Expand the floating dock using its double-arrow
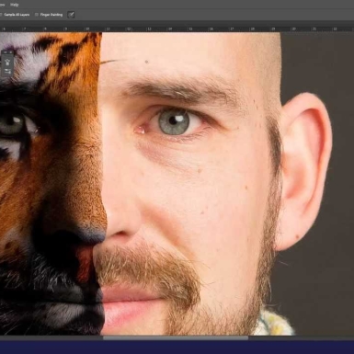The width and height of the screenshot is (354, 354). tap(5, 52)
